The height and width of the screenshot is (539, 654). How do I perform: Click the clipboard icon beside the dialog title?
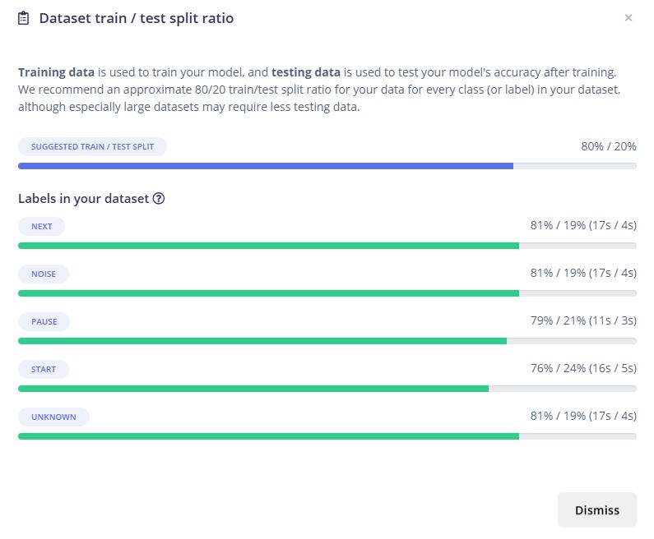24,18
